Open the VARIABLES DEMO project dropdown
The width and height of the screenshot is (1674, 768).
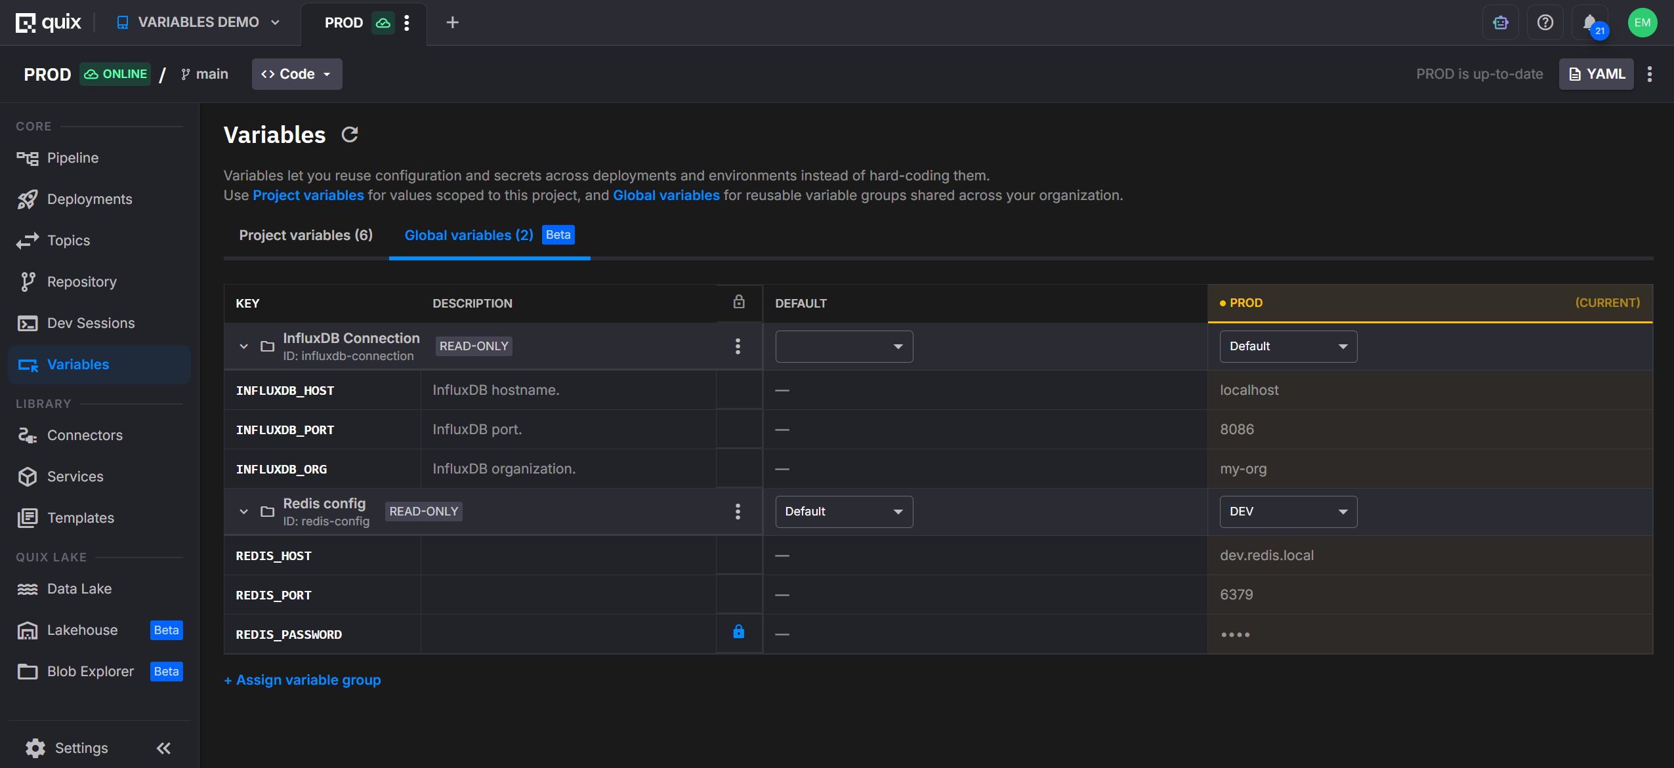point(198,22)
